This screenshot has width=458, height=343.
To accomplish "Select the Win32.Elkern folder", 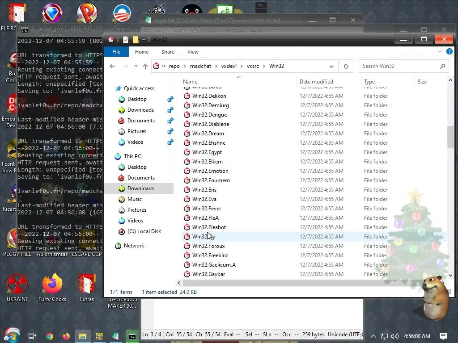I will (x=207, y=162).
